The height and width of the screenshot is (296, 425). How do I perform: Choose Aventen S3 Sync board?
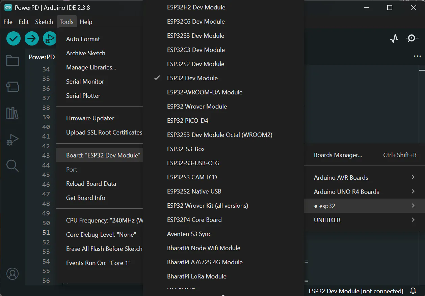click(223, 234)
